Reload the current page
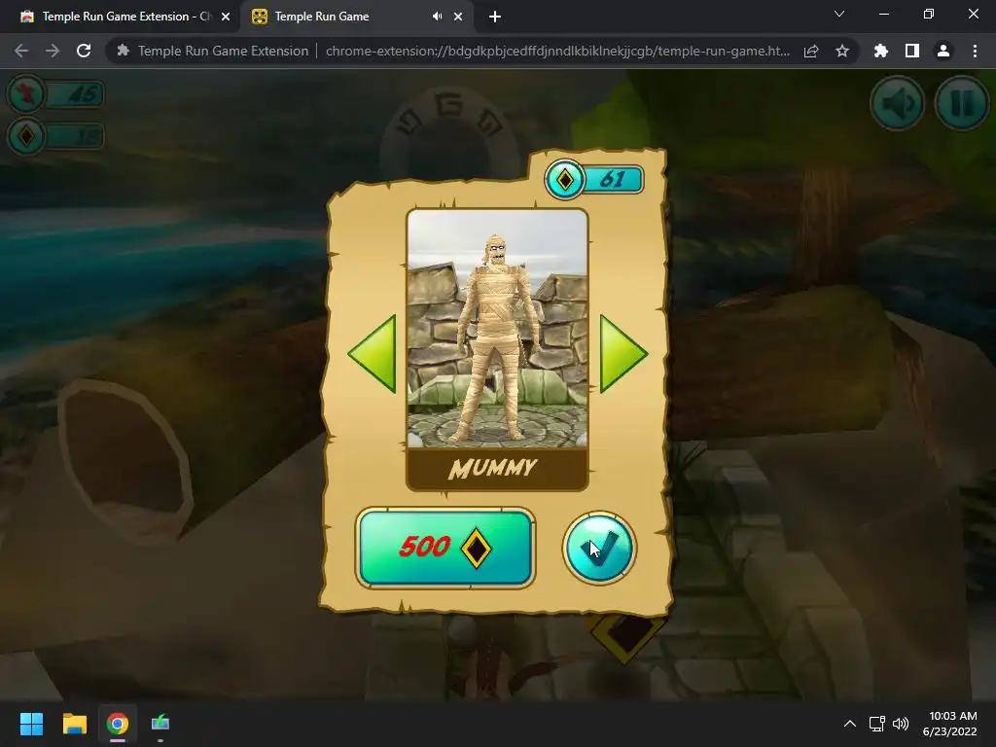The width and height of the screenshot is (996, 747). pyautogui.click(x=84, y=51)
